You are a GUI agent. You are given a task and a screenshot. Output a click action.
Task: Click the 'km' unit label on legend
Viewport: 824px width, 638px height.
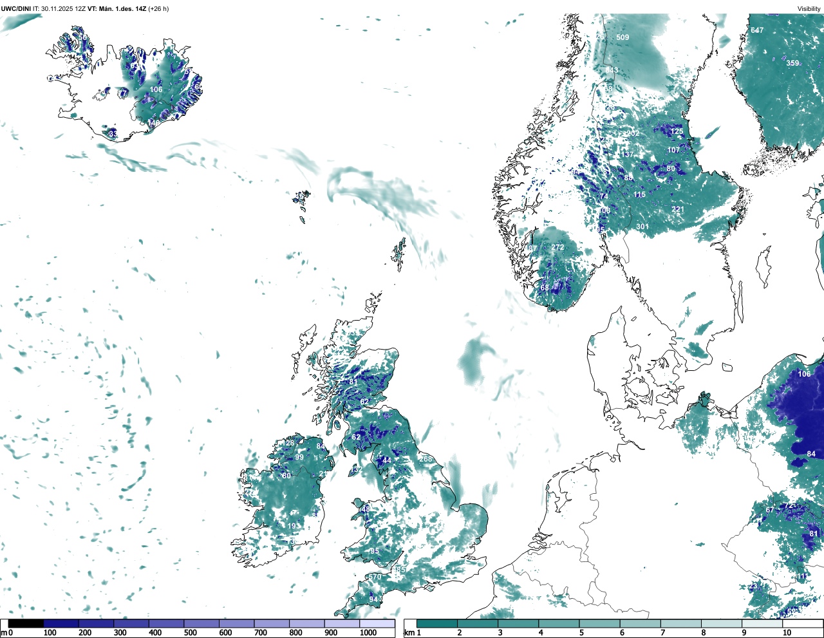pyautogui.click(x=408, y=633)
